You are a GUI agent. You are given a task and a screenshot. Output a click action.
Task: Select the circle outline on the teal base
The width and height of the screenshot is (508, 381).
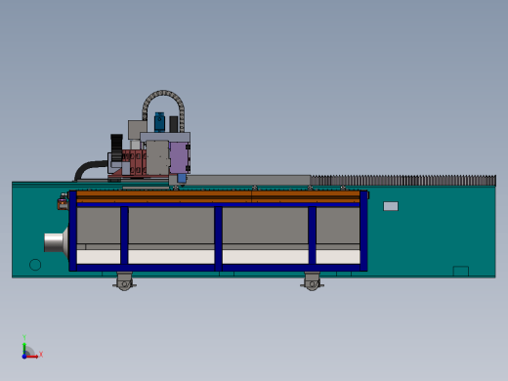[35, 265]
